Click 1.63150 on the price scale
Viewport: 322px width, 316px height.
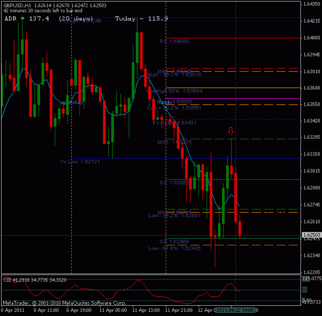312,154
